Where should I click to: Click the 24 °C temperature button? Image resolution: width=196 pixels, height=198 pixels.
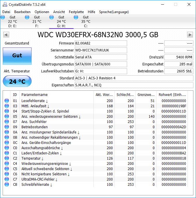click(17, 81)
